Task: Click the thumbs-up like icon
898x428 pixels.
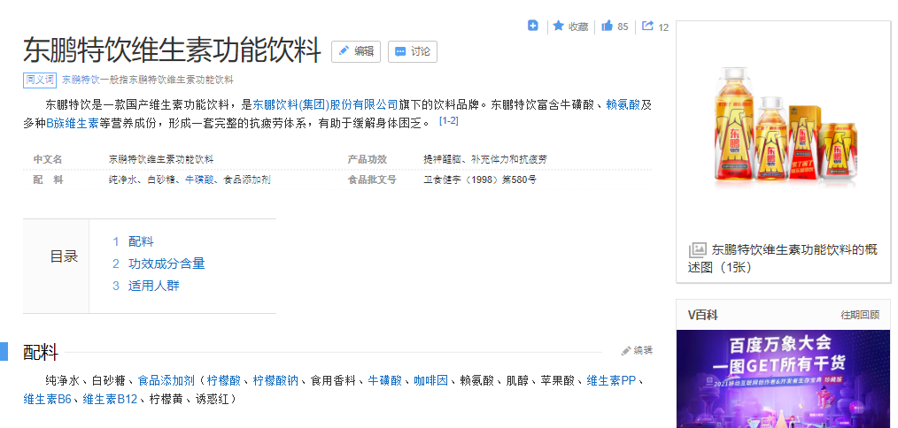Action: click(607, 26)
